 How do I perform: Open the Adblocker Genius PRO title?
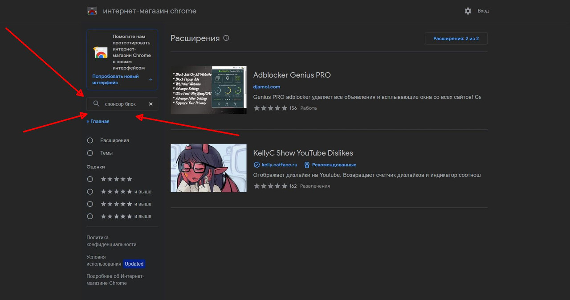[x=292, y=75]
